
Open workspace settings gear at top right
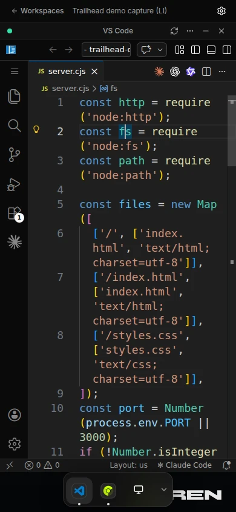pyautogui.click(x=221, y=11)
